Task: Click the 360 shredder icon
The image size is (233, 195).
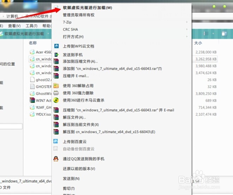Action: [x=56, y=93]
